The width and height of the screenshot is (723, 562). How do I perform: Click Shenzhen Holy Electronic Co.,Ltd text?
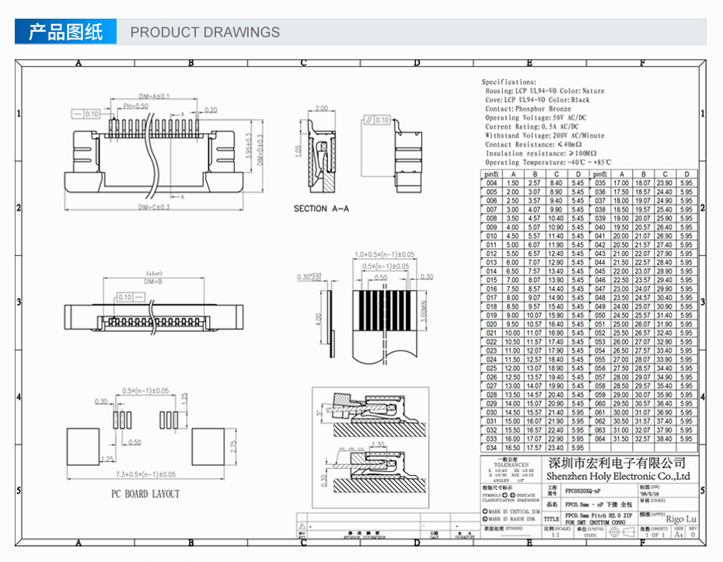pos(618,476)
